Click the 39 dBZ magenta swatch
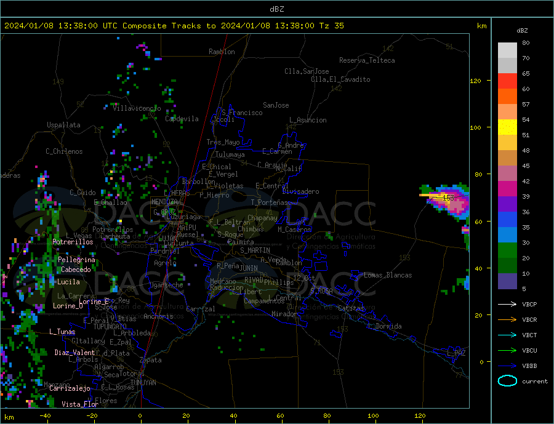The height and width of the screenshot is (424, 554). click(x=507, y=189)
